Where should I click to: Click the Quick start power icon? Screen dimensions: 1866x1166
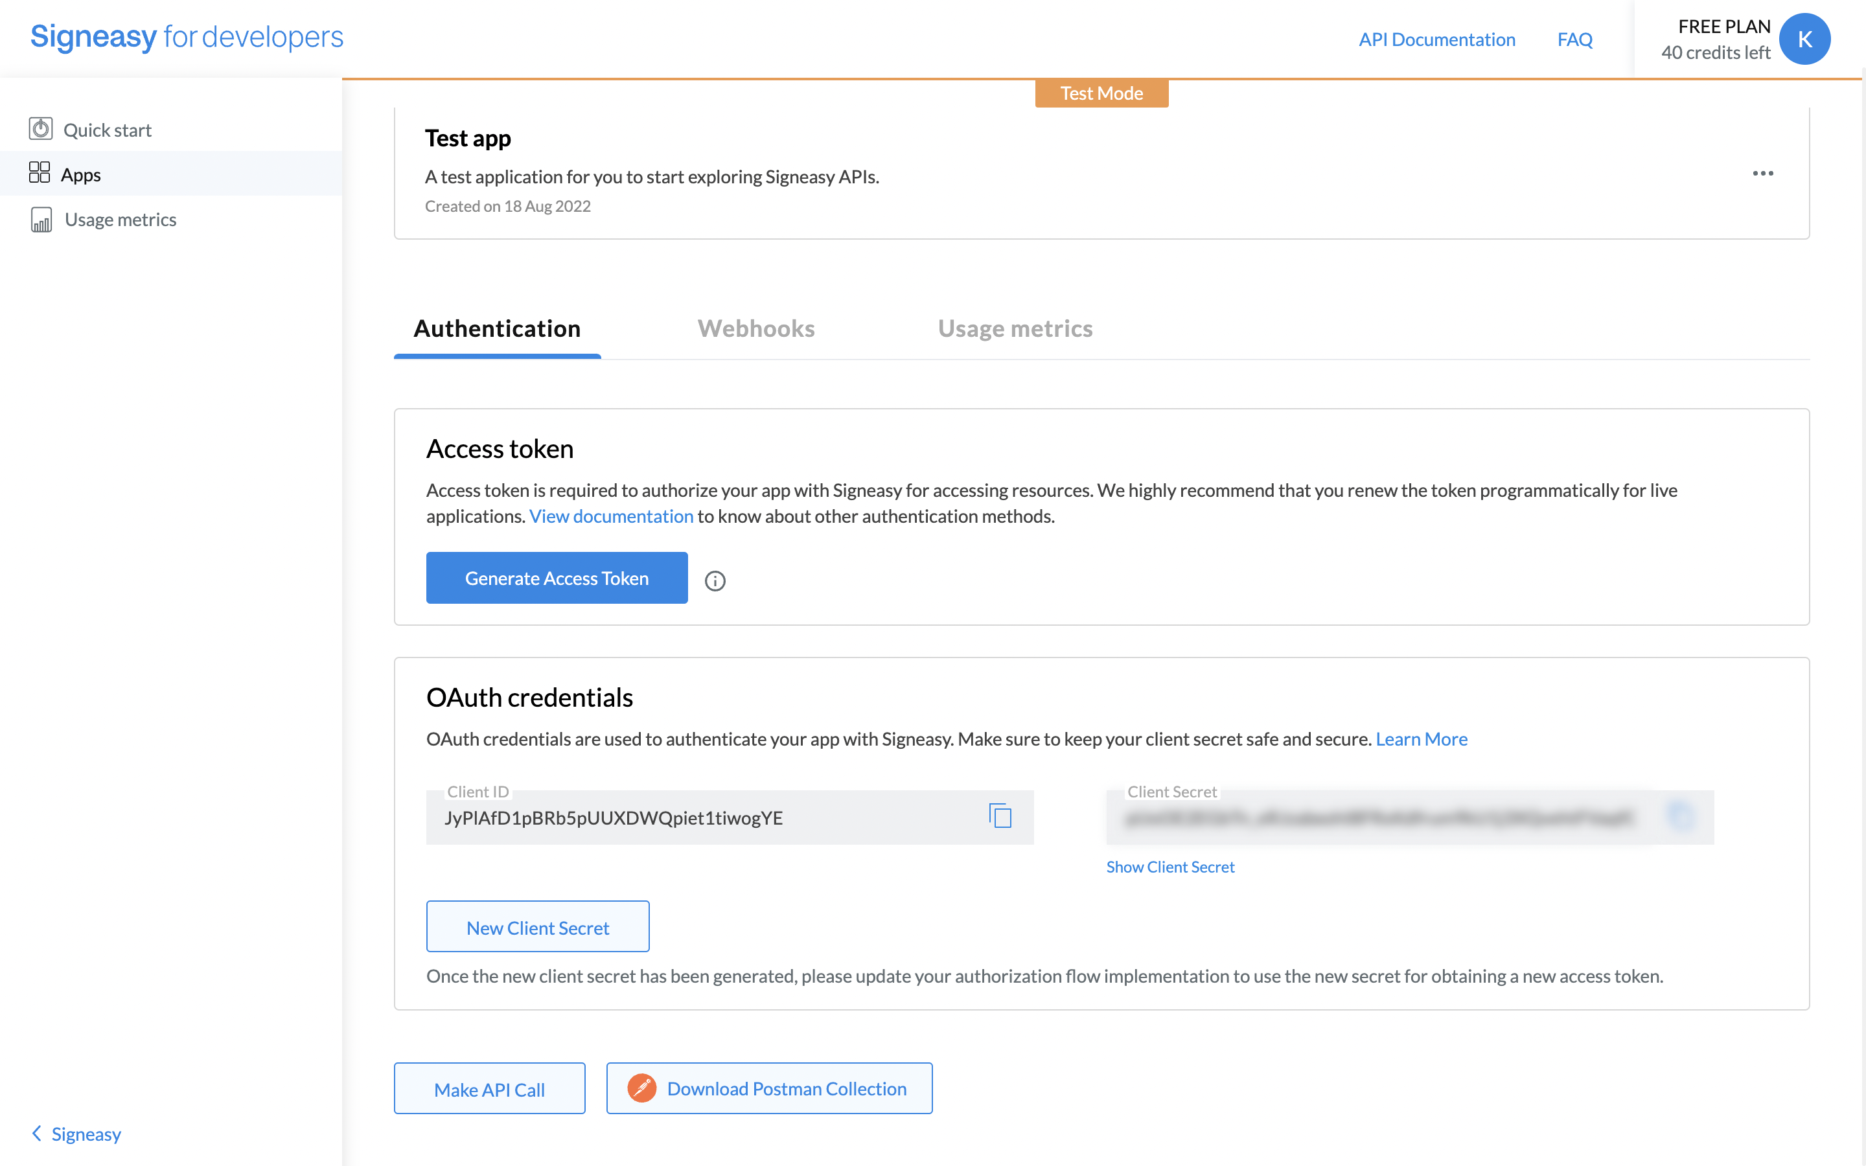click(40, 129)
